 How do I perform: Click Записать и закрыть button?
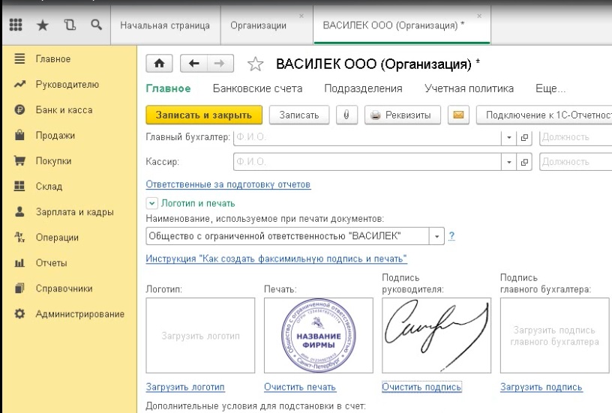click(x=204, y=115)
